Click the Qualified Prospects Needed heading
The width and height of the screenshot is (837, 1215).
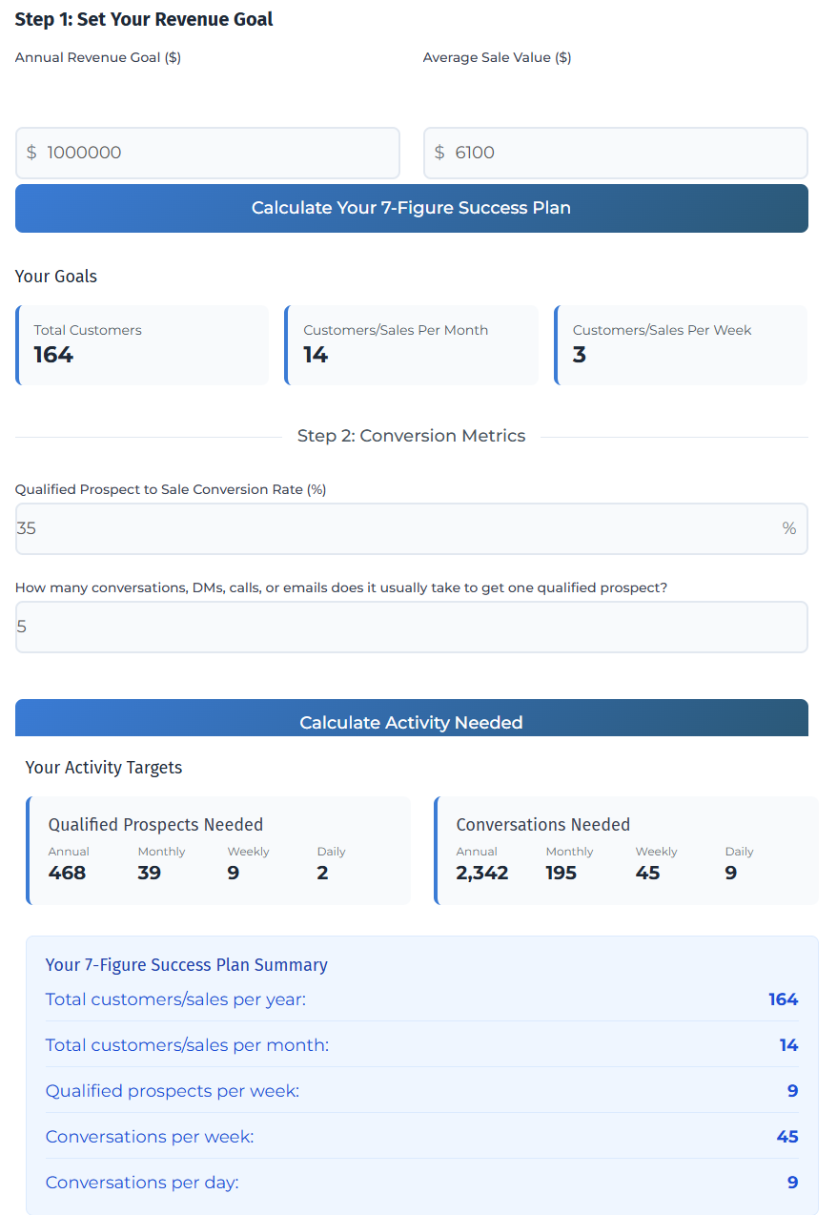tap(155, 825)
